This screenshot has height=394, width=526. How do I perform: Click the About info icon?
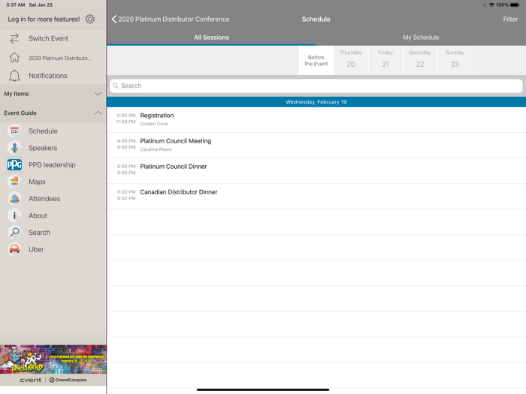click(x=14, y=215)
